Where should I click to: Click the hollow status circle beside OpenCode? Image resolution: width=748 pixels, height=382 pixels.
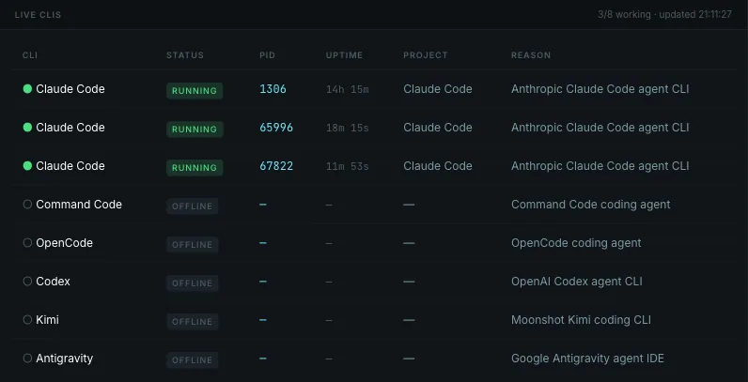point(27,243)
